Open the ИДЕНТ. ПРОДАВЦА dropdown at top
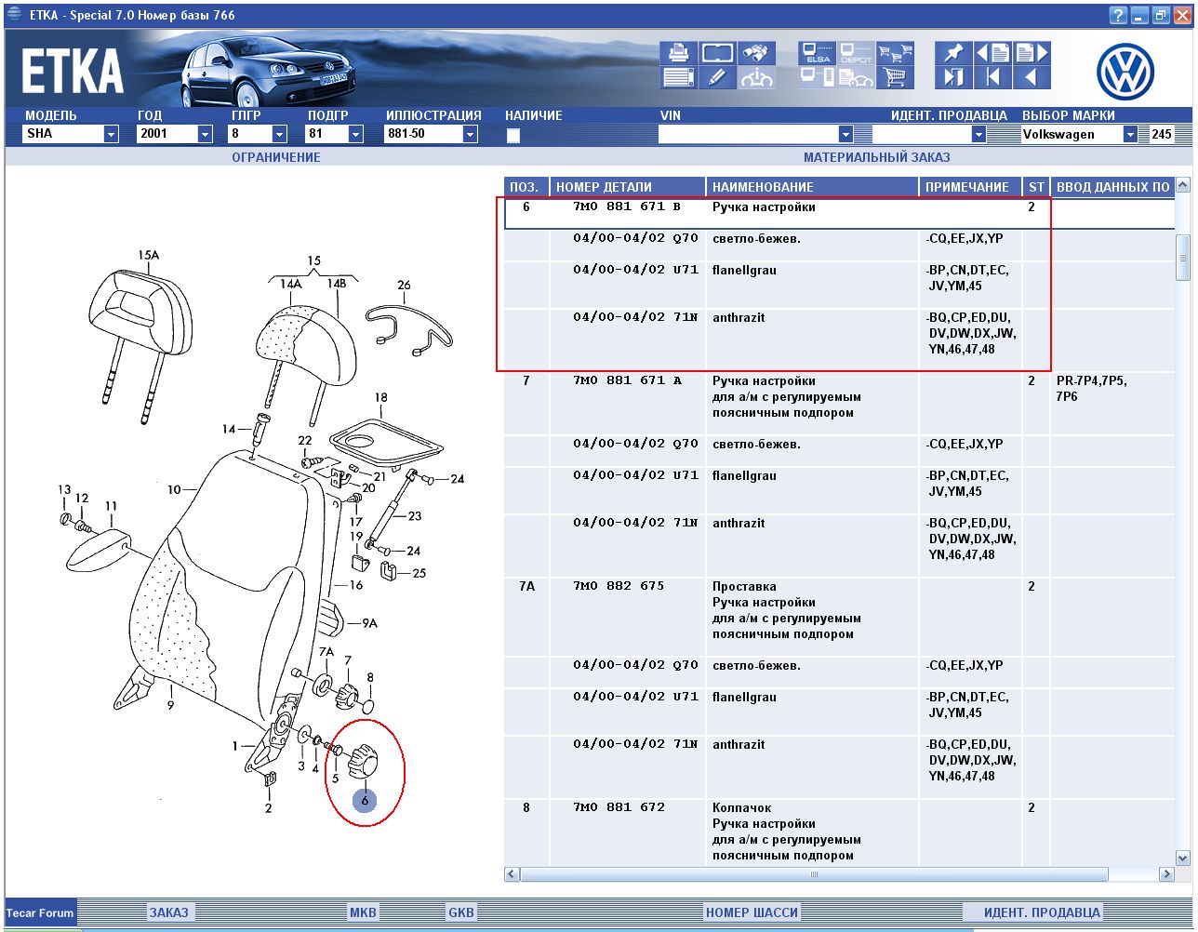Viewport: 1198px width, 932px height. point(978,135)
